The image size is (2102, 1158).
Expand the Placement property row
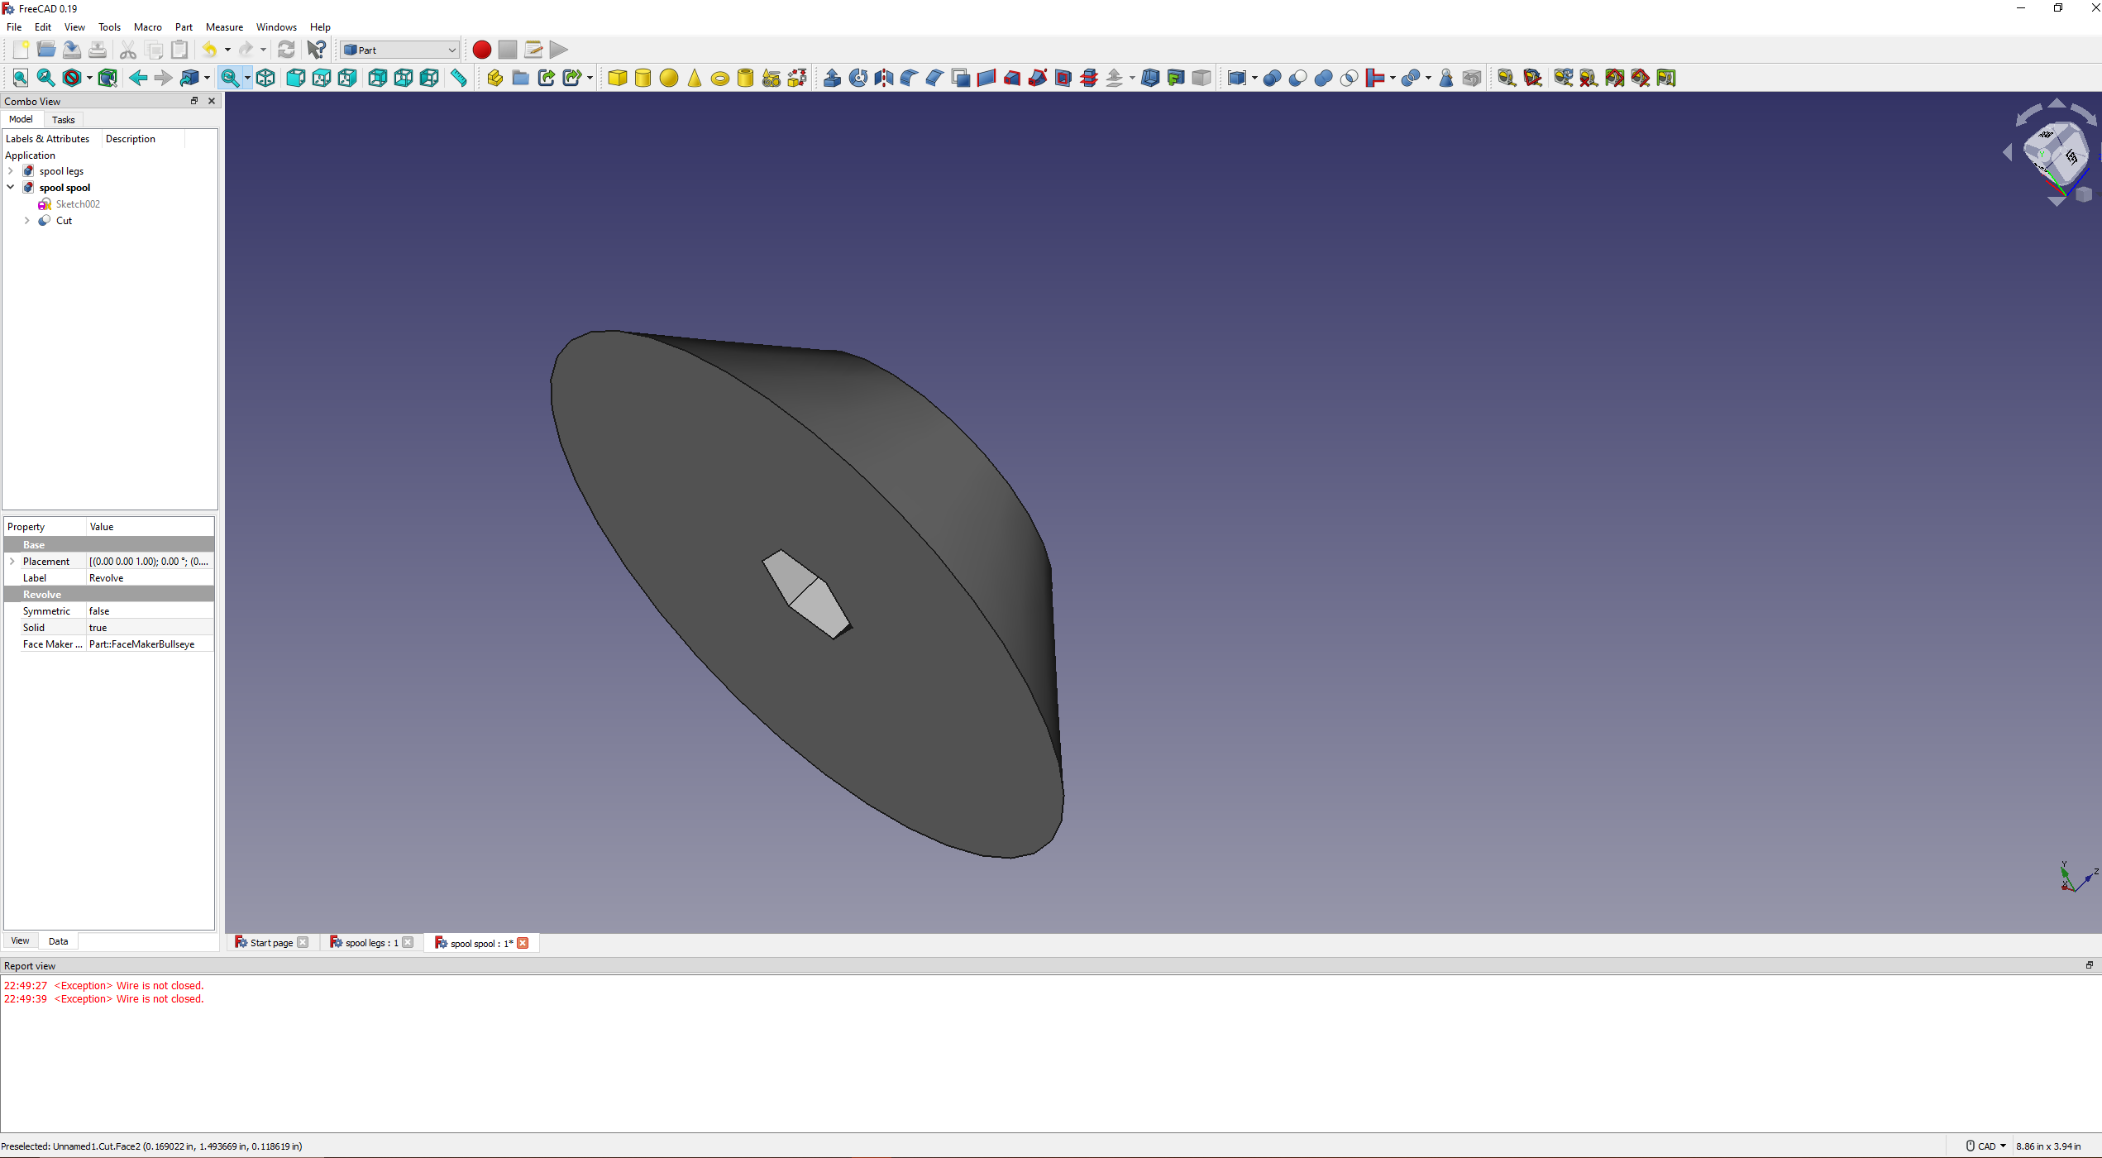click(x=12, y=562)
